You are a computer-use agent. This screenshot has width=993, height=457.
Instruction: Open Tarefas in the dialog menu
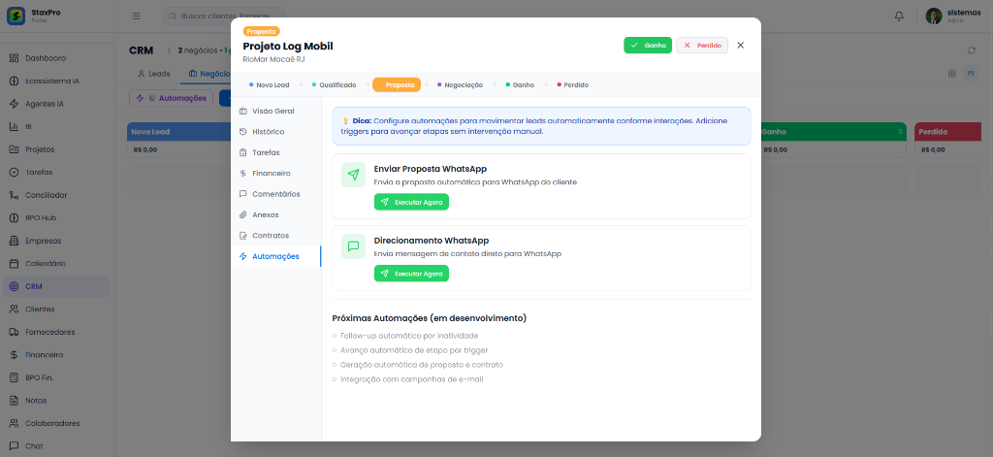coord(276,152)
